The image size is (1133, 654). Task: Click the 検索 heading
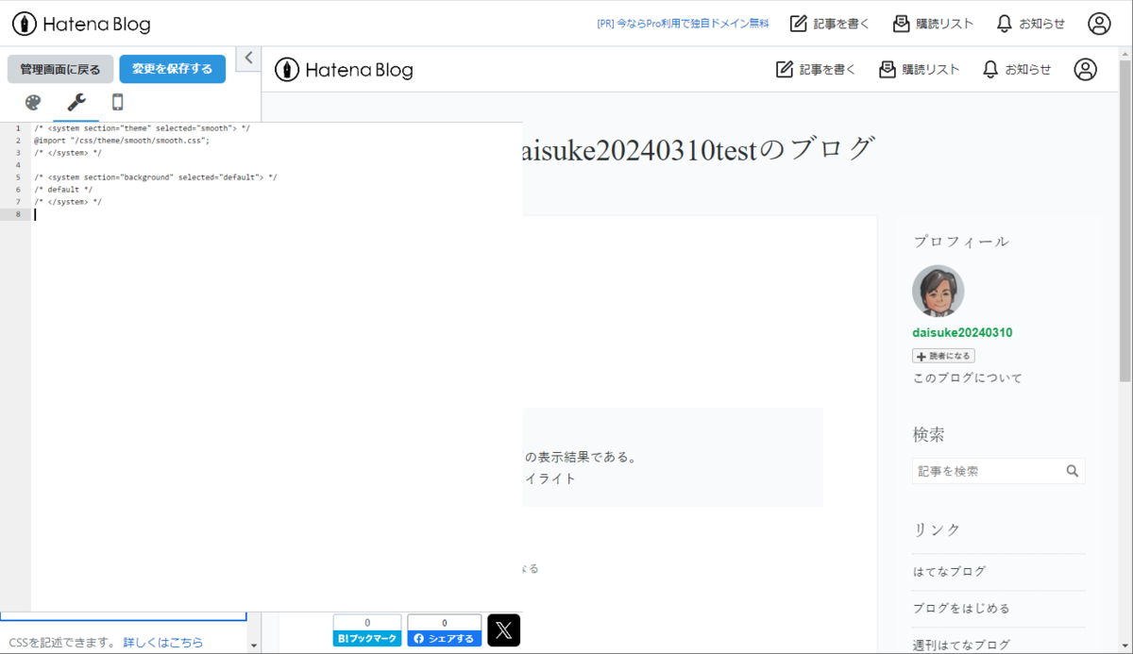[929, 435]
